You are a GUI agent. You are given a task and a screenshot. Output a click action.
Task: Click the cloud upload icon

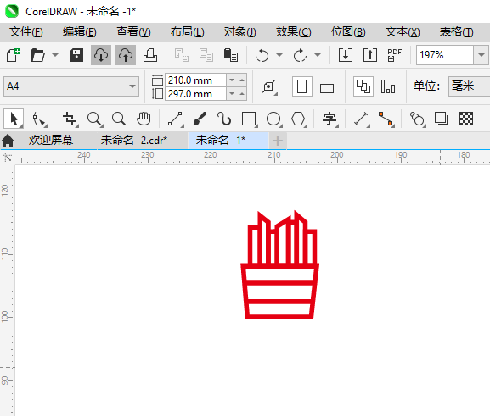click(126, 55)
